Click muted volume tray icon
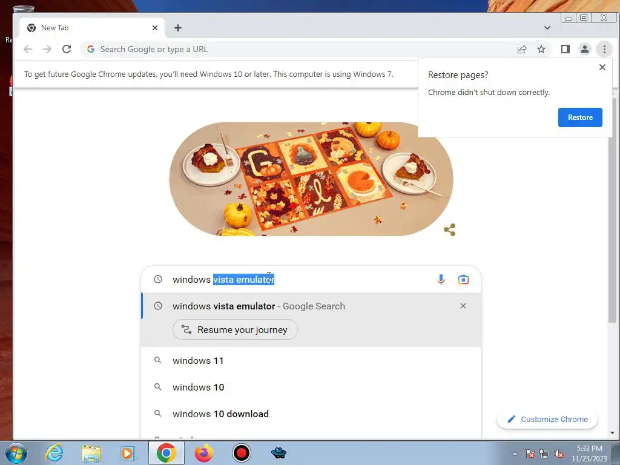Image resolution: width=620 pixels, height=465 pixels. [559, 453]
